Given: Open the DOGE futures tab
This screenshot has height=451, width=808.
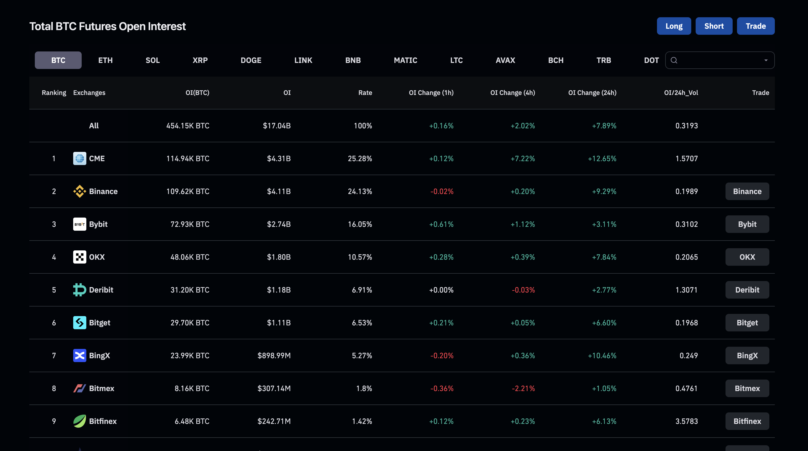Looking at the screenshot, I should [x=251, y=60].
